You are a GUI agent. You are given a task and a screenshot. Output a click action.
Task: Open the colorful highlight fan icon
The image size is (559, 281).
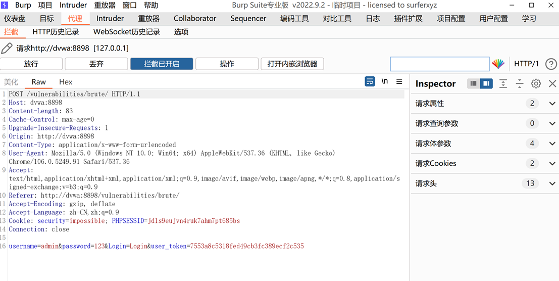498,64
